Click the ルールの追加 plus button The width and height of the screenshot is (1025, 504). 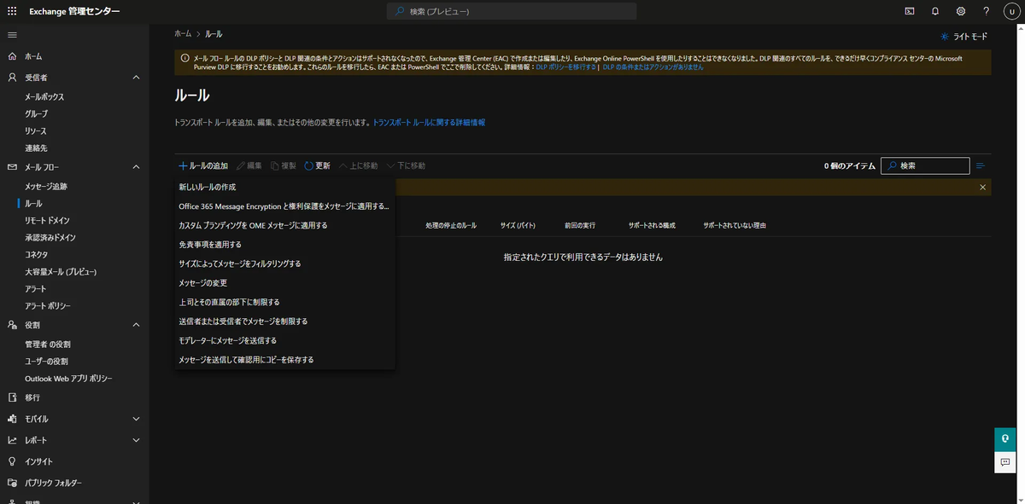tap(203, 165)
